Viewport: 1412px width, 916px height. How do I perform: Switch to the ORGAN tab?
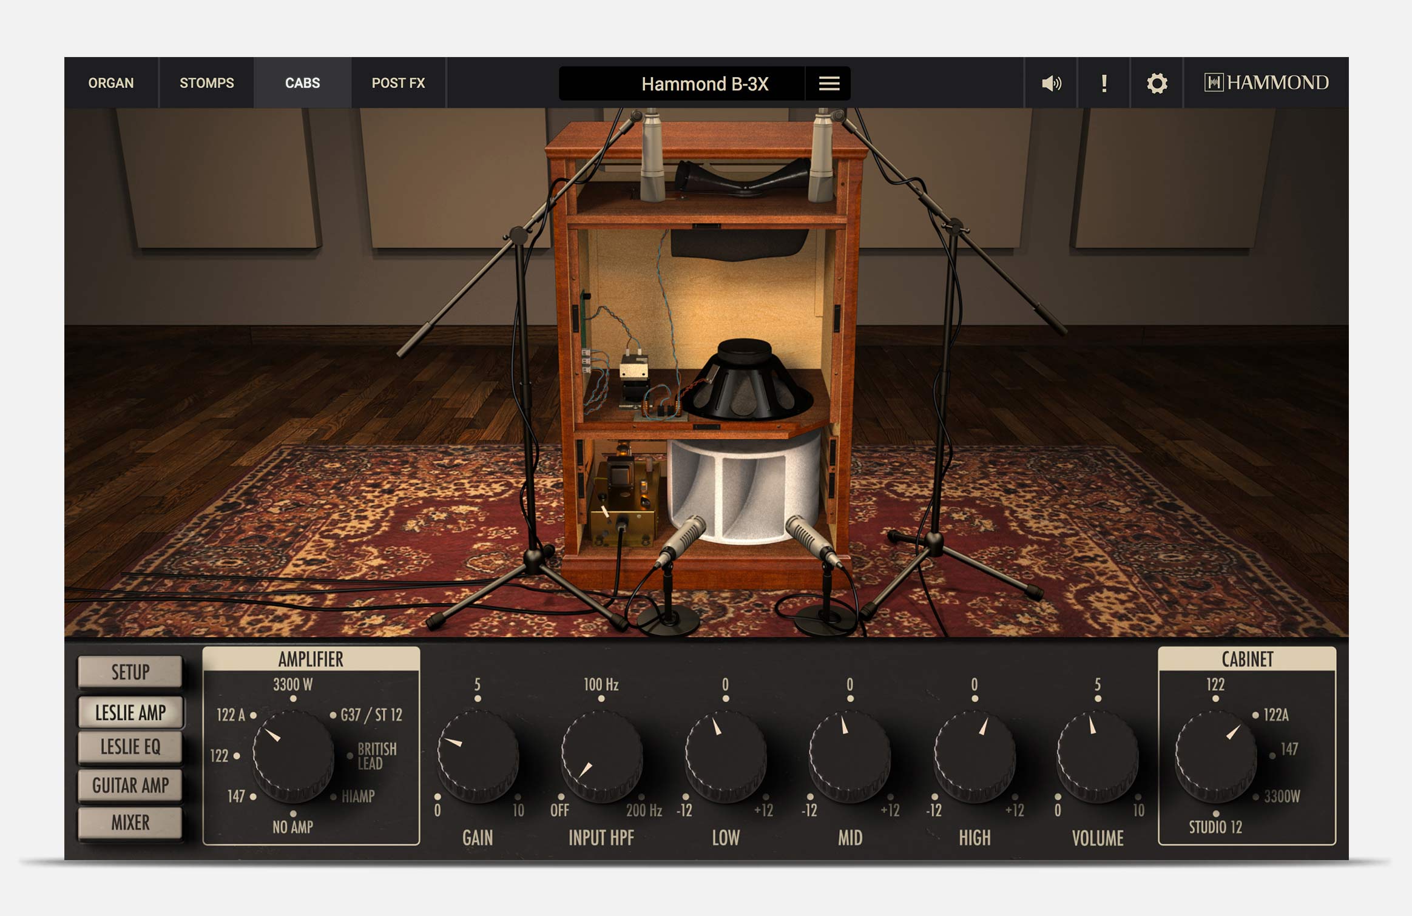point(111,83)
